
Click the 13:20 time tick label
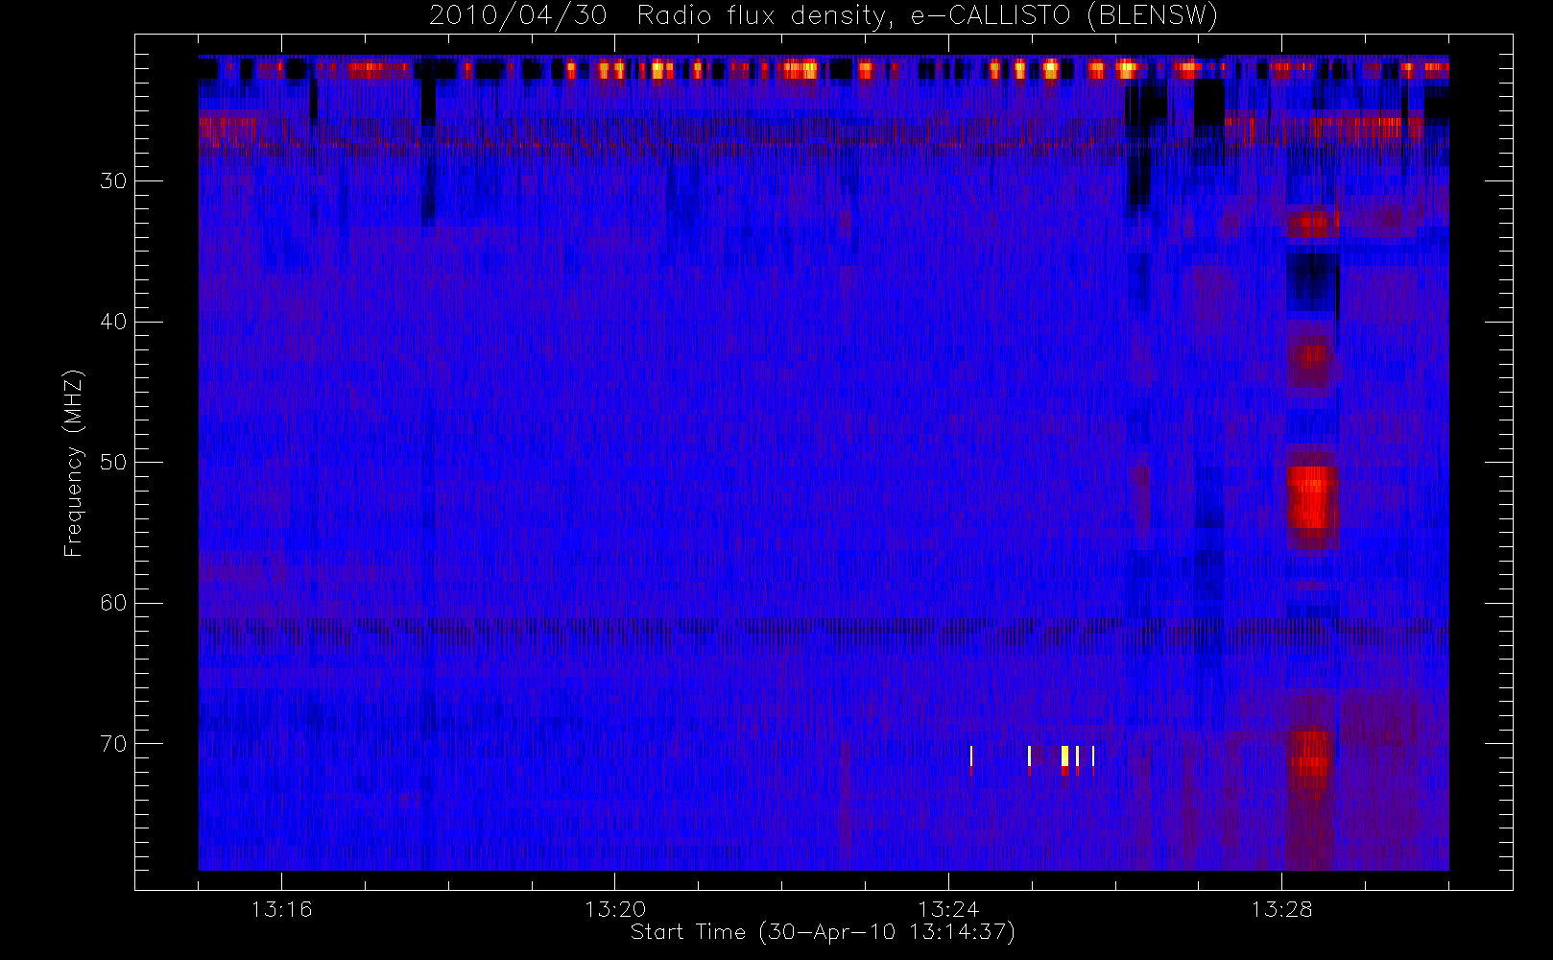615,909
